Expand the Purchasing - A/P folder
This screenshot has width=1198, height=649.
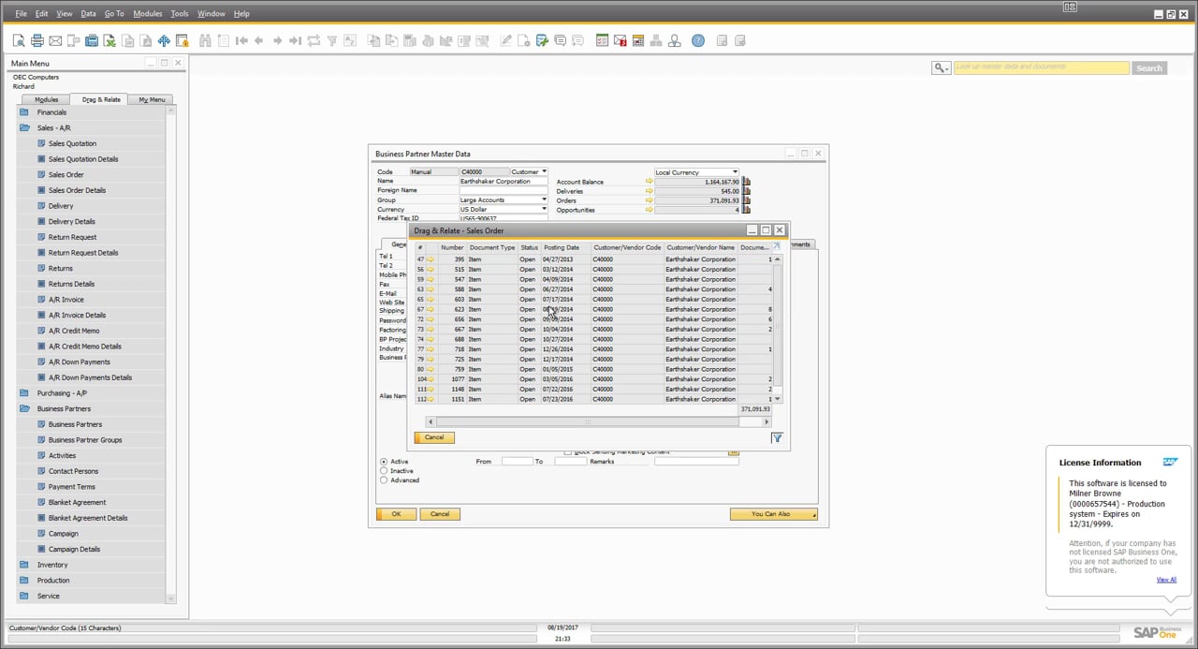click(x=24, y=393)
